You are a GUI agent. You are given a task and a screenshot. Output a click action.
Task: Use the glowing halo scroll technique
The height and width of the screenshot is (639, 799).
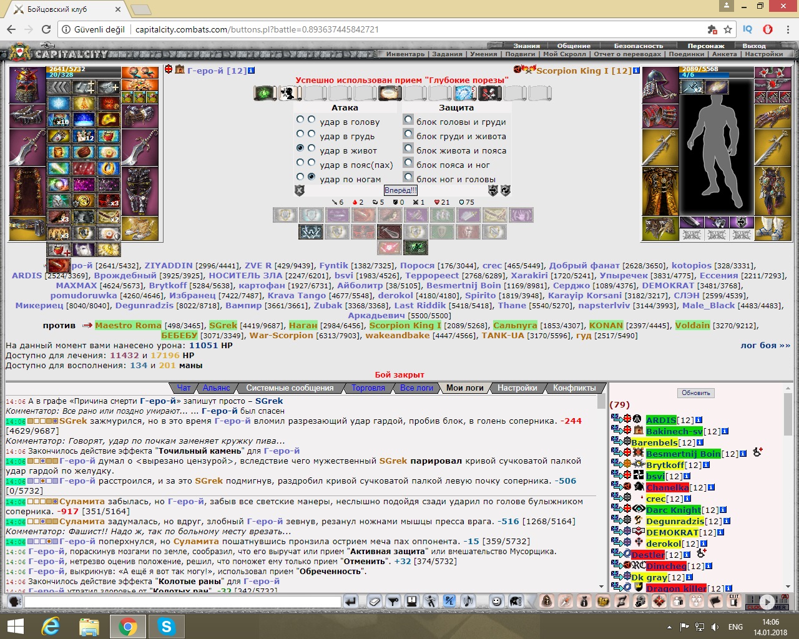point(390,93)
